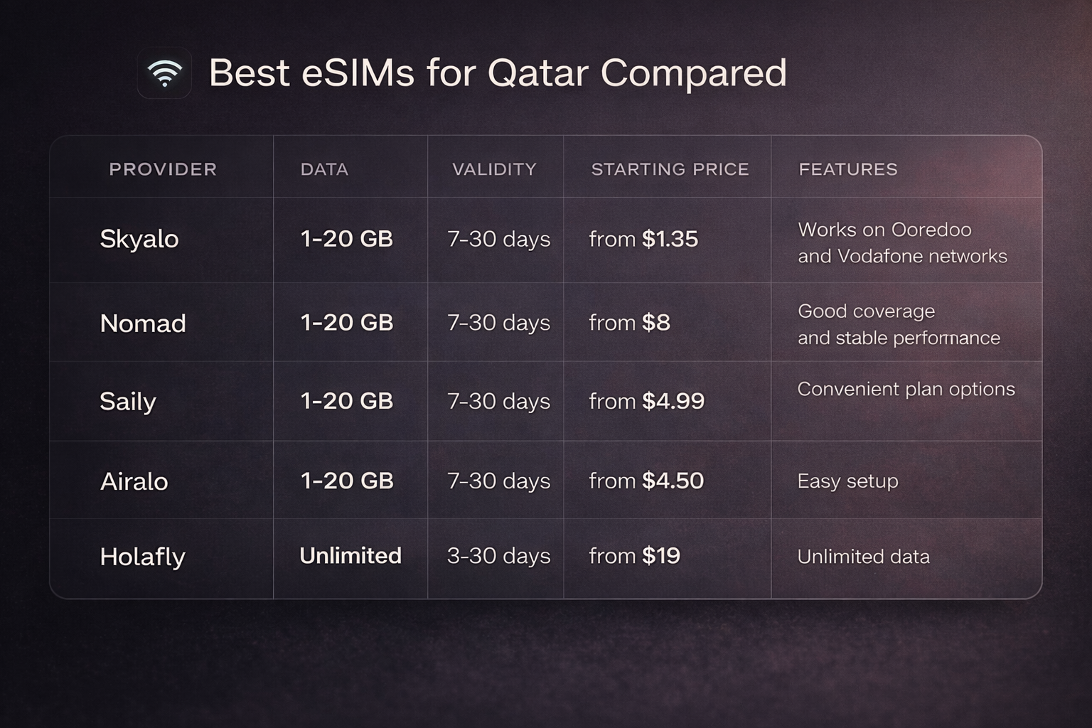Click the 'Best eSIMs for Qatar Compared' title
Screen dimensions: 1092x728
498,73
